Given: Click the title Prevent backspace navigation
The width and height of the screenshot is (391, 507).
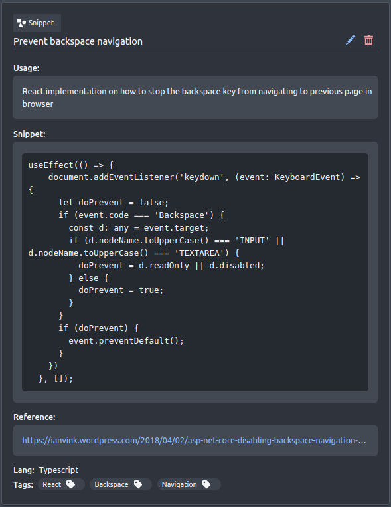Looking at the screenshot, I should 78,41.
